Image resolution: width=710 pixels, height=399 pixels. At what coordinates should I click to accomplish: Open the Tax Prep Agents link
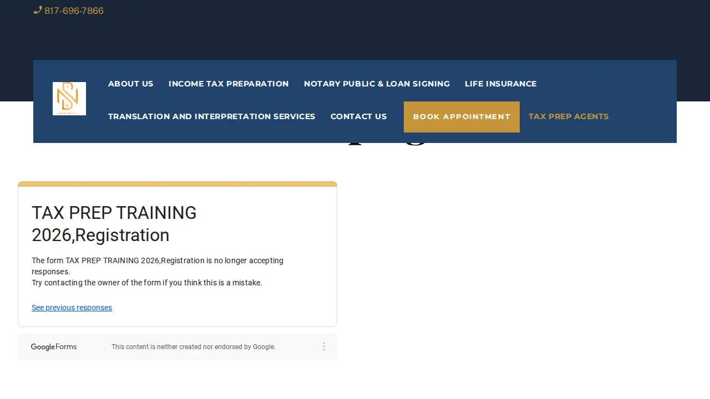[569, 116]
